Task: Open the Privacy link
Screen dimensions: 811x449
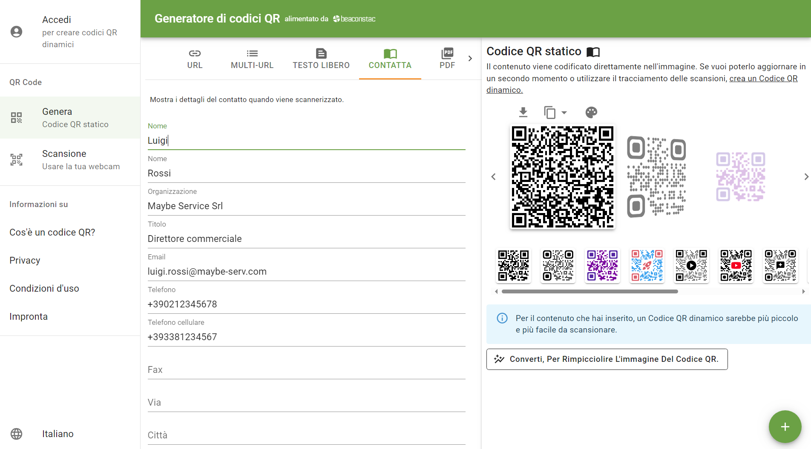Action: coord(25,260)
